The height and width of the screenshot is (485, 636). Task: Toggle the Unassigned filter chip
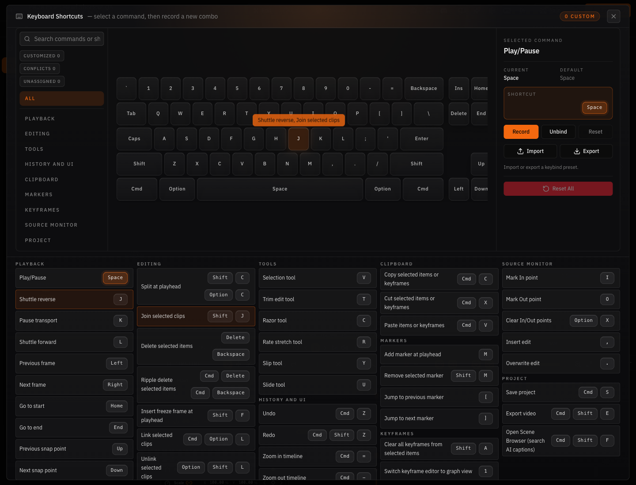pos(42,82)
